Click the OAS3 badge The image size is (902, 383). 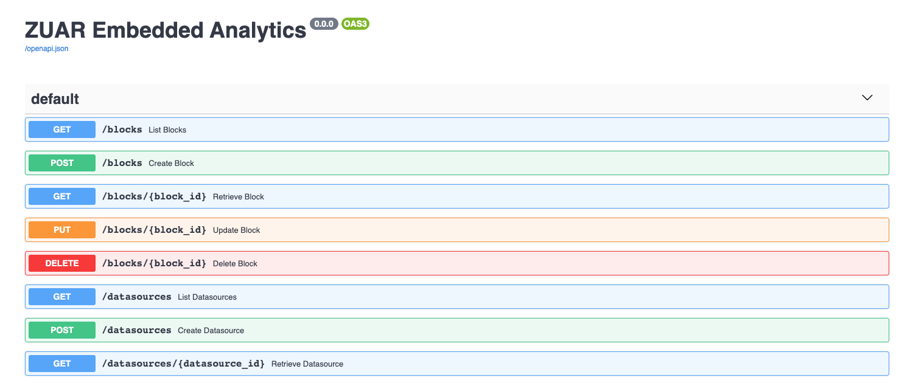tap(355, 24)
